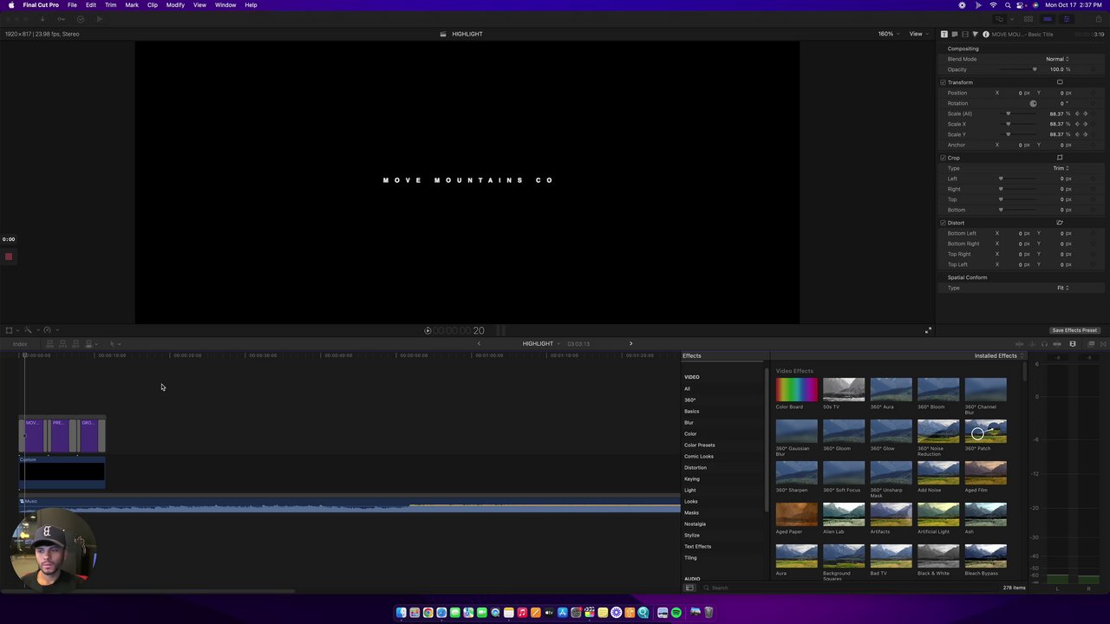Adjust the Scale (All) slider
1110x624 pixels.
pyautogui.click(x=1016, y=114)
